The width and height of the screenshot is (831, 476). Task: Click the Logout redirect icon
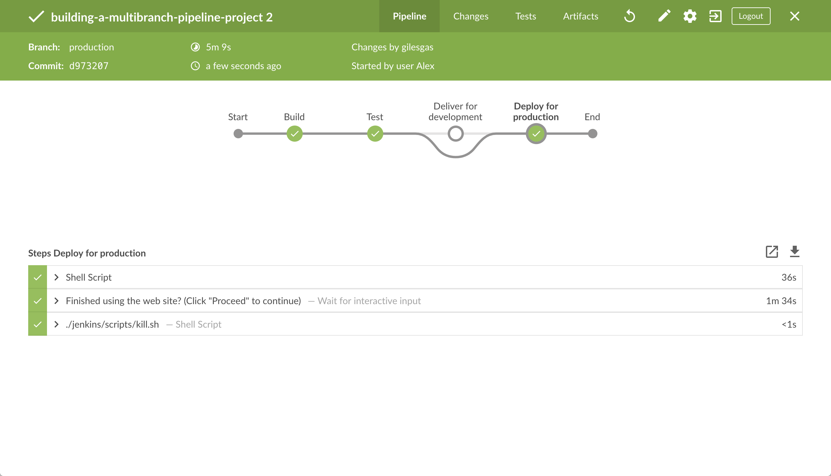click(x=715, y=16)
